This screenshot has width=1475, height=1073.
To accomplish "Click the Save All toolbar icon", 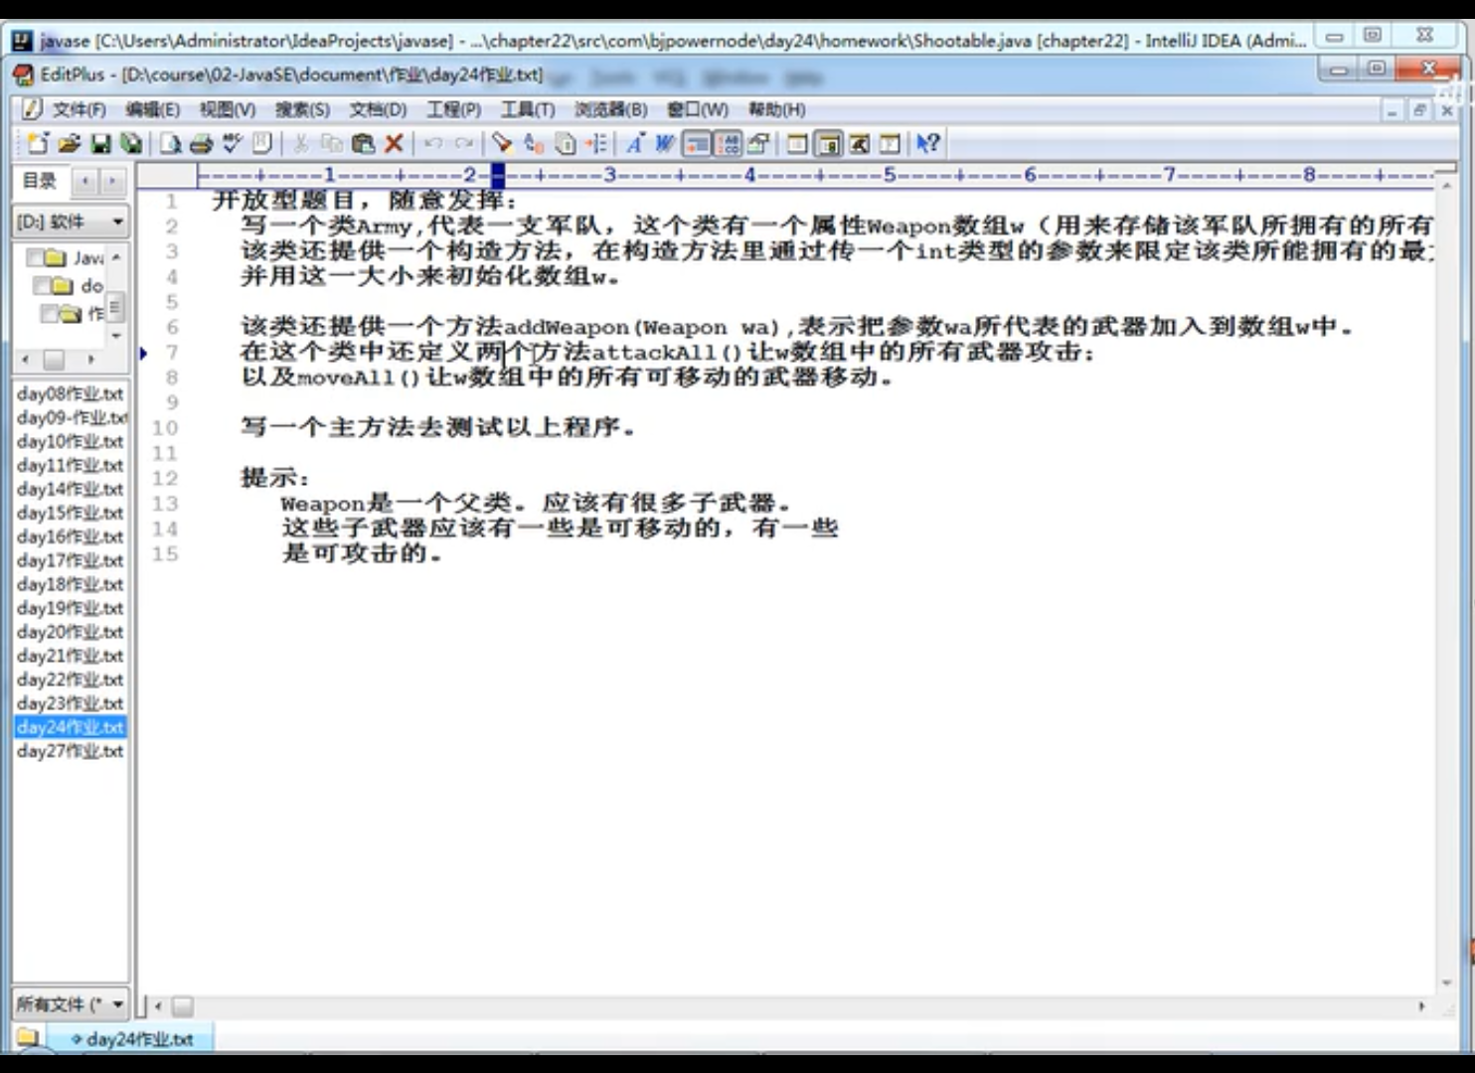I will tap(131, 144).
